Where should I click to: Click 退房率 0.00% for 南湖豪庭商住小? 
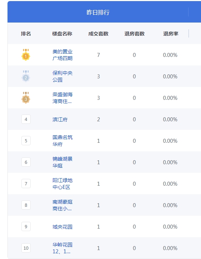[x=170, y=205]
